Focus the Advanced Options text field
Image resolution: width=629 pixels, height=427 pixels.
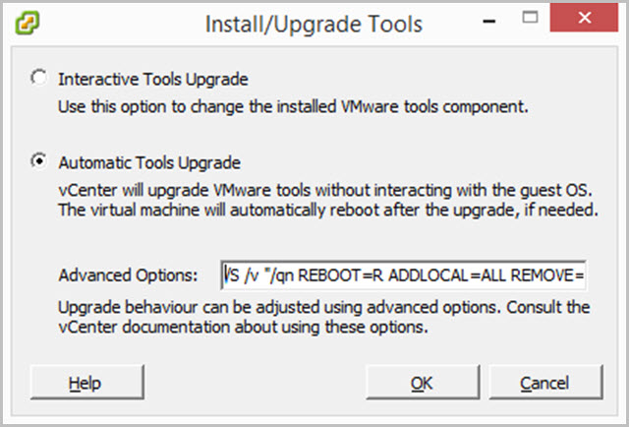click(x=403, y=275)
